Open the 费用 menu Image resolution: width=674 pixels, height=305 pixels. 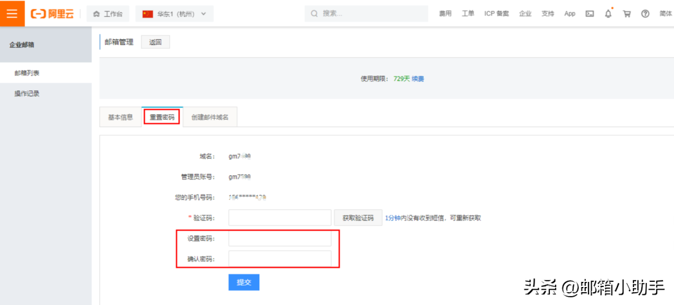coord(445,13)
